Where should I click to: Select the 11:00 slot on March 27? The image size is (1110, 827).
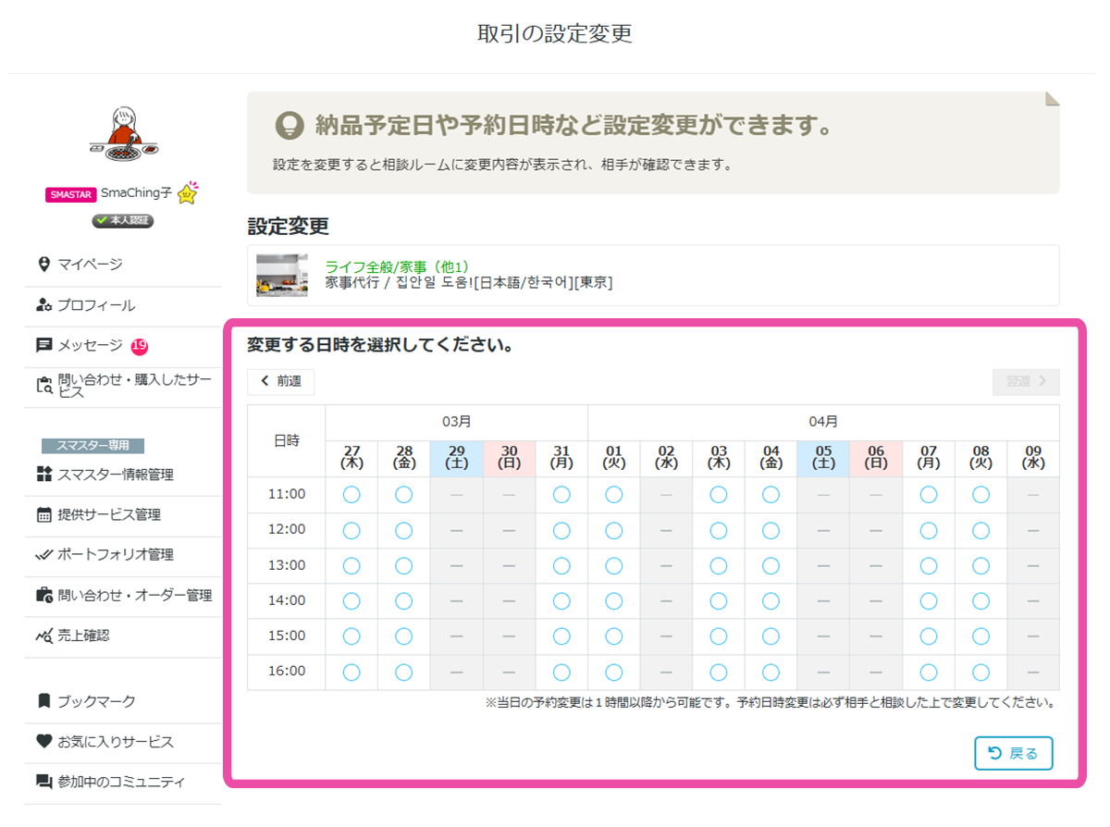pos(351,495)
